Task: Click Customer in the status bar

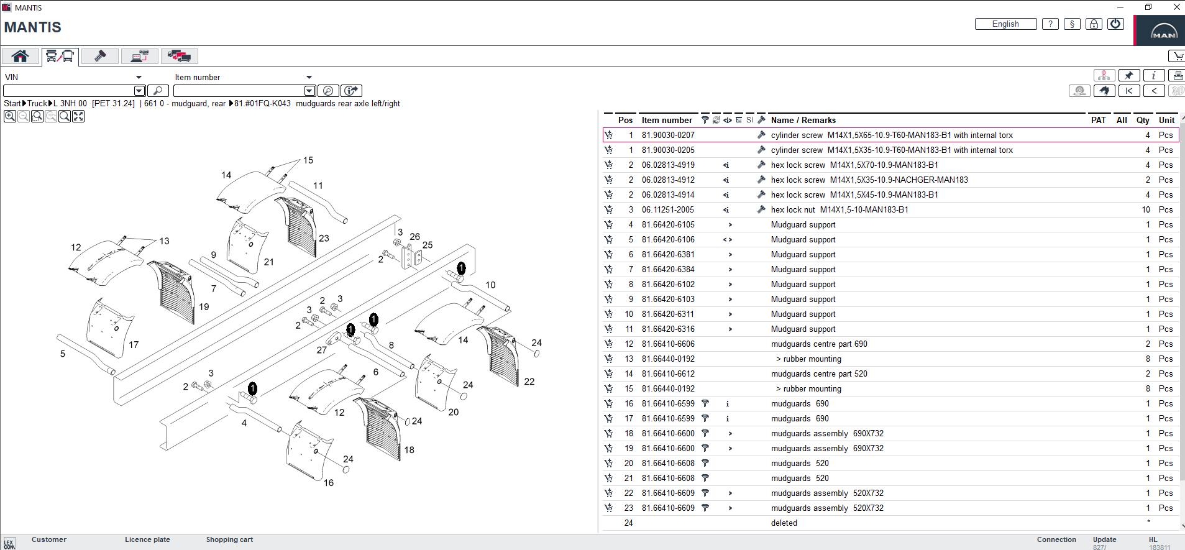Action: click(49, 539)
